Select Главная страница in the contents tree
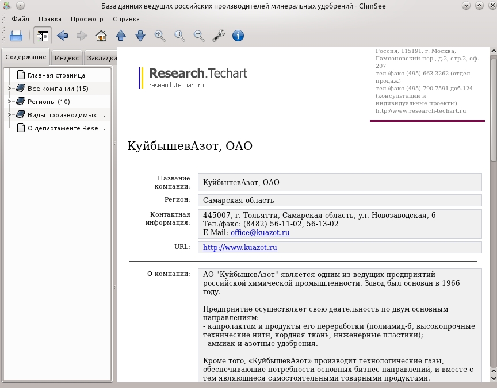Viewport: 497px width, 388px height. pos(56,75)
